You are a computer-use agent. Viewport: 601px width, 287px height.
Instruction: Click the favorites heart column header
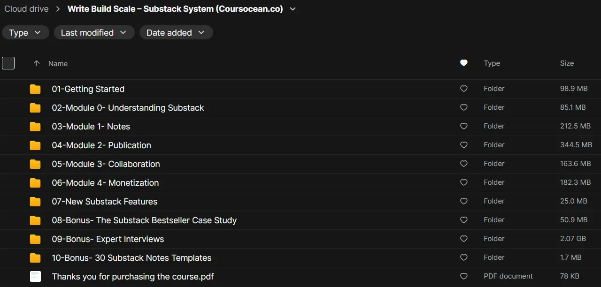point(464,63)
